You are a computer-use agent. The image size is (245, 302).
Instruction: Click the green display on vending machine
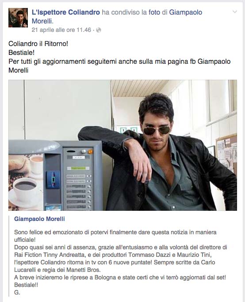[x=78, y=168]
